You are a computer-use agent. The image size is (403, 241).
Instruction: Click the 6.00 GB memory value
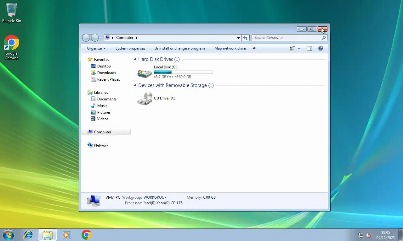[x=209, y=197]
